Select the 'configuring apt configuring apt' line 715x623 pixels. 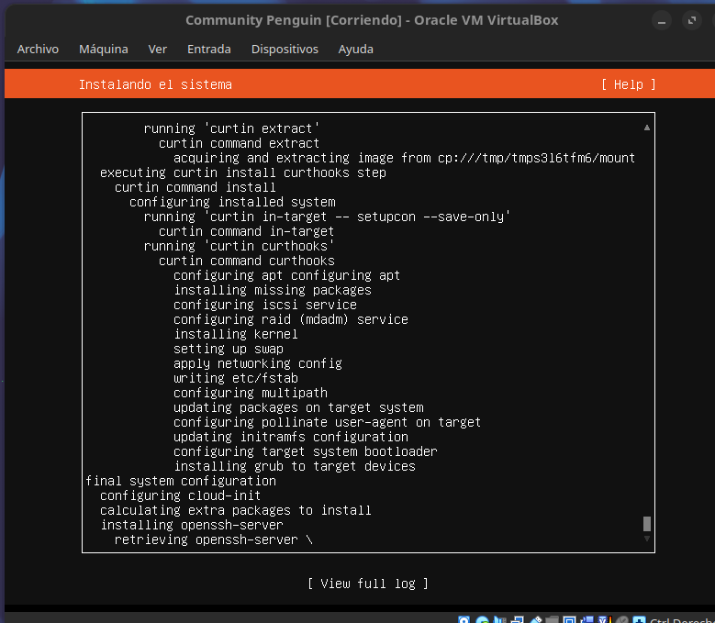click(286, 275)
